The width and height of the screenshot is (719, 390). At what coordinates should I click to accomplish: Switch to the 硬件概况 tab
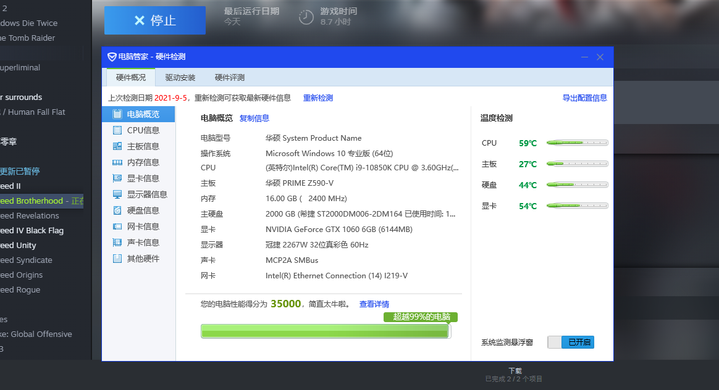(131, 78)
